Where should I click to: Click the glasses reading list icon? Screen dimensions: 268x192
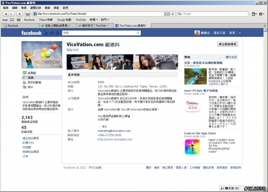tap(5, 20)
